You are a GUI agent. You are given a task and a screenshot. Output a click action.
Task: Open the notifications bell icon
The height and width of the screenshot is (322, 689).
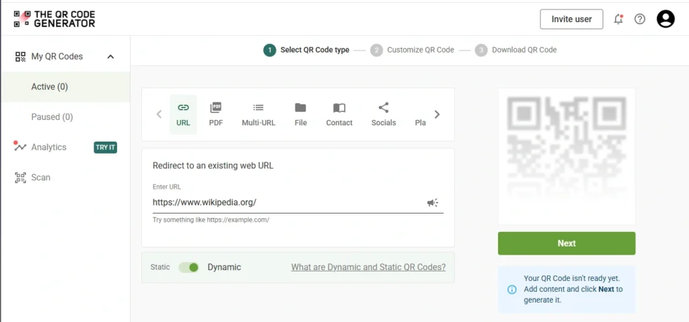[x=618, y=19]
